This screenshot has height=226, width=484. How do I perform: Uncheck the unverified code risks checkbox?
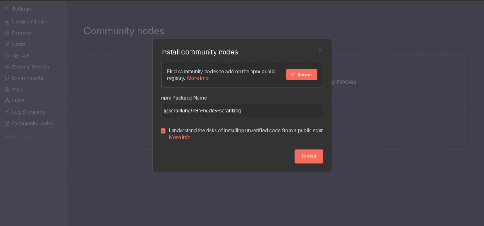tap(164, 131)
